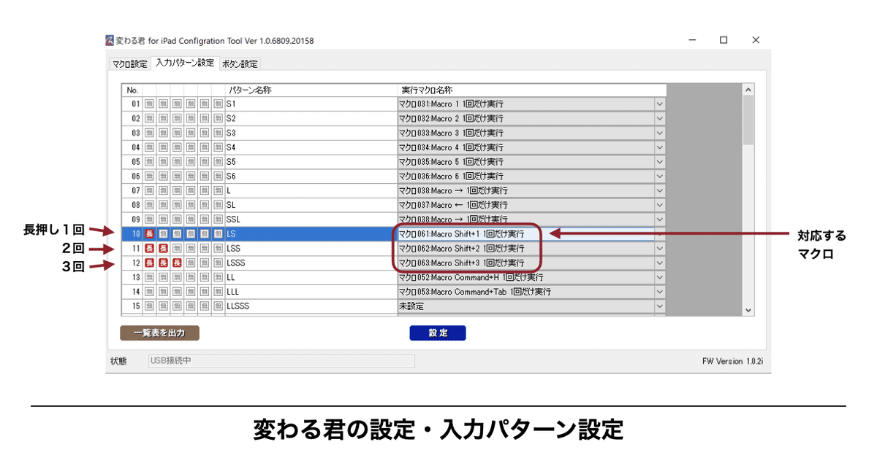Click the first 無 icon on row 13 (LL)
This screenshot has width=877, height=458.
tap(148, 276)
